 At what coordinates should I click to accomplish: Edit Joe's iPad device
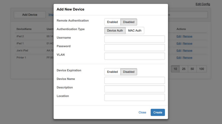pyautogui.click(x=179, y=50)
